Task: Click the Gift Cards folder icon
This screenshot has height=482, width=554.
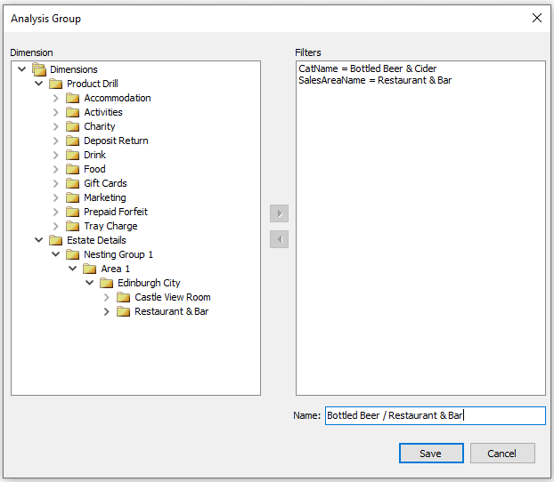Action: point(72,183)
